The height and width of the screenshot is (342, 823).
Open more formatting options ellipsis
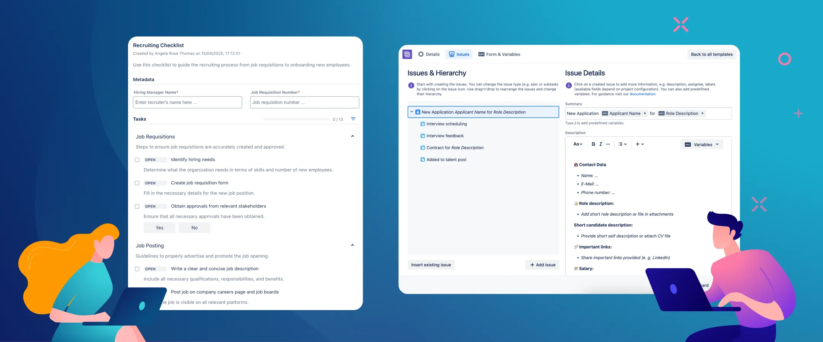(x=608, y=144)
